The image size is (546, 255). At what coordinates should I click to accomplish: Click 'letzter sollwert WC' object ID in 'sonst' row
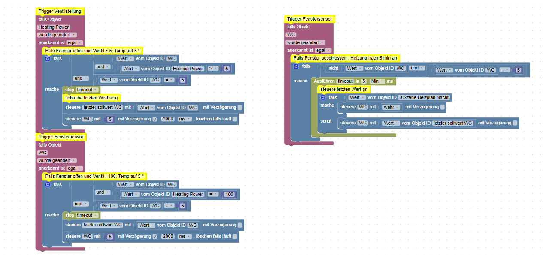click(453, 123)
